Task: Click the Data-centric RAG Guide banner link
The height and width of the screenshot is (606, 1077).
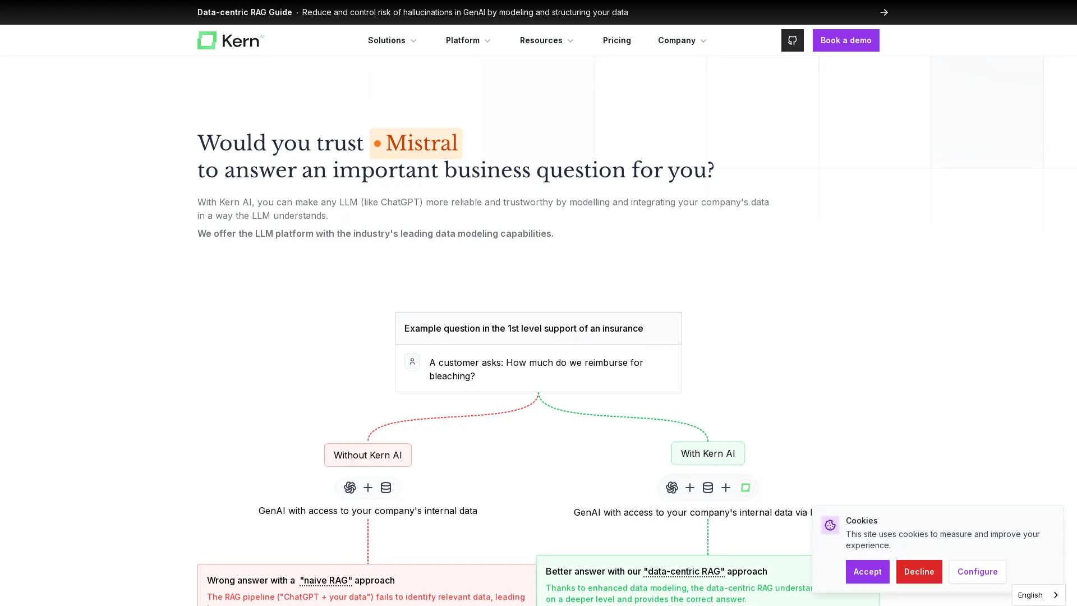Action: (x=245, y=12)
